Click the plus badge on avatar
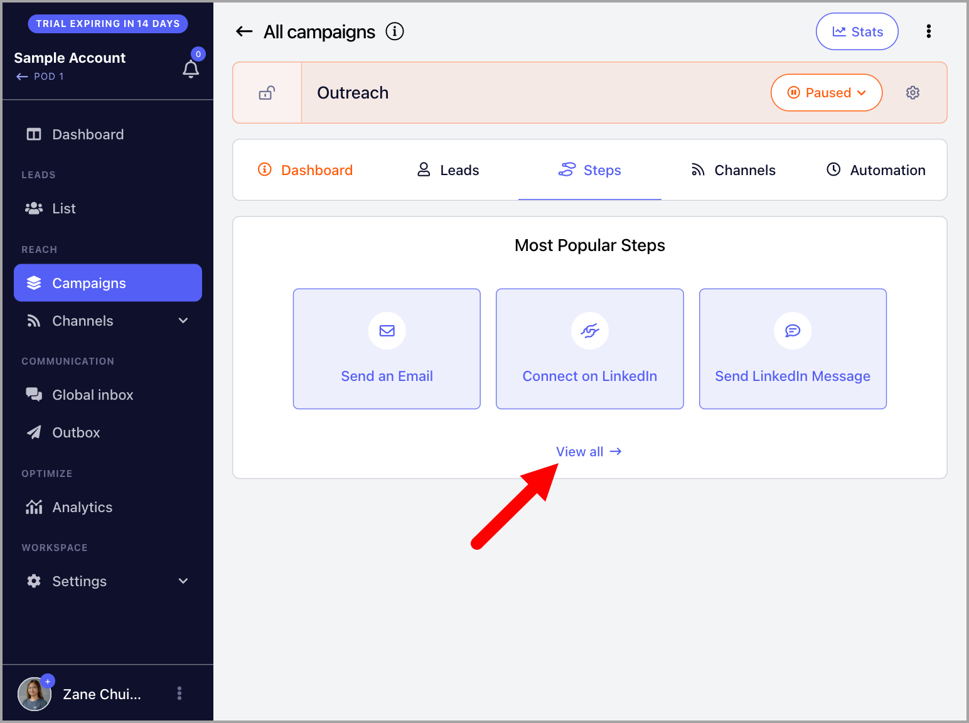Screen dimensions: 969x723 48,681
